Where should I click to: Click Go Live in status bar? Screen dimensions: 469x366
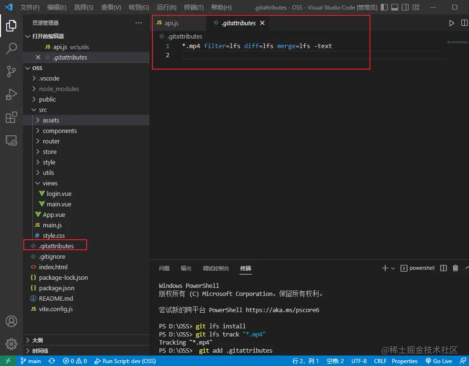439,361
